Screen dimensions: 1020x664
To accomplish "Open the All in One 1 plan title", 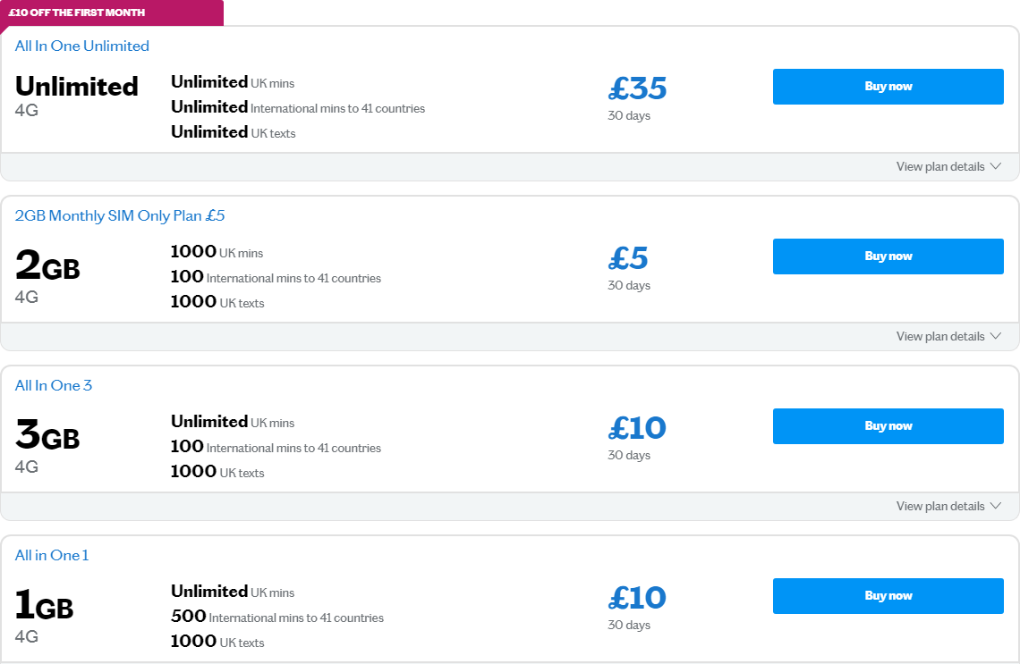I will pos(52,556).
